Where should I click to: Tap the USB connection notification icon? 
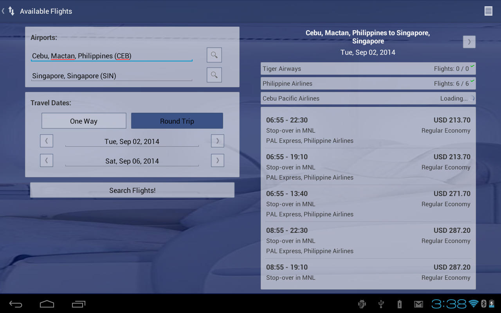(x=381, y=304)
